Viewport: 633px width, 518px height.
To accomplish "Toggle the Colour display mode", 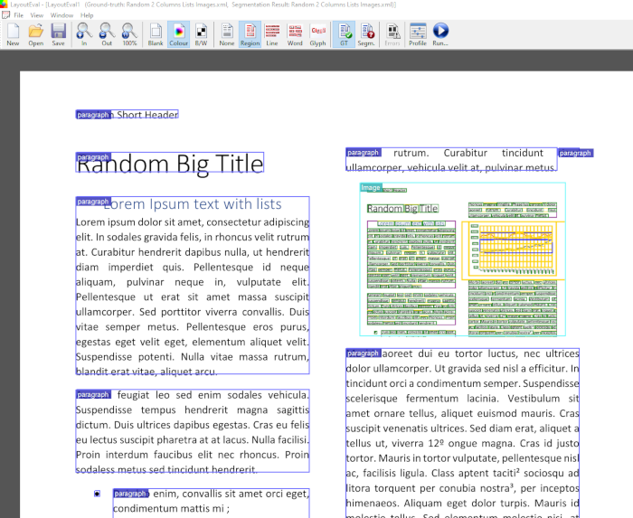I will [x=178, y=34].
